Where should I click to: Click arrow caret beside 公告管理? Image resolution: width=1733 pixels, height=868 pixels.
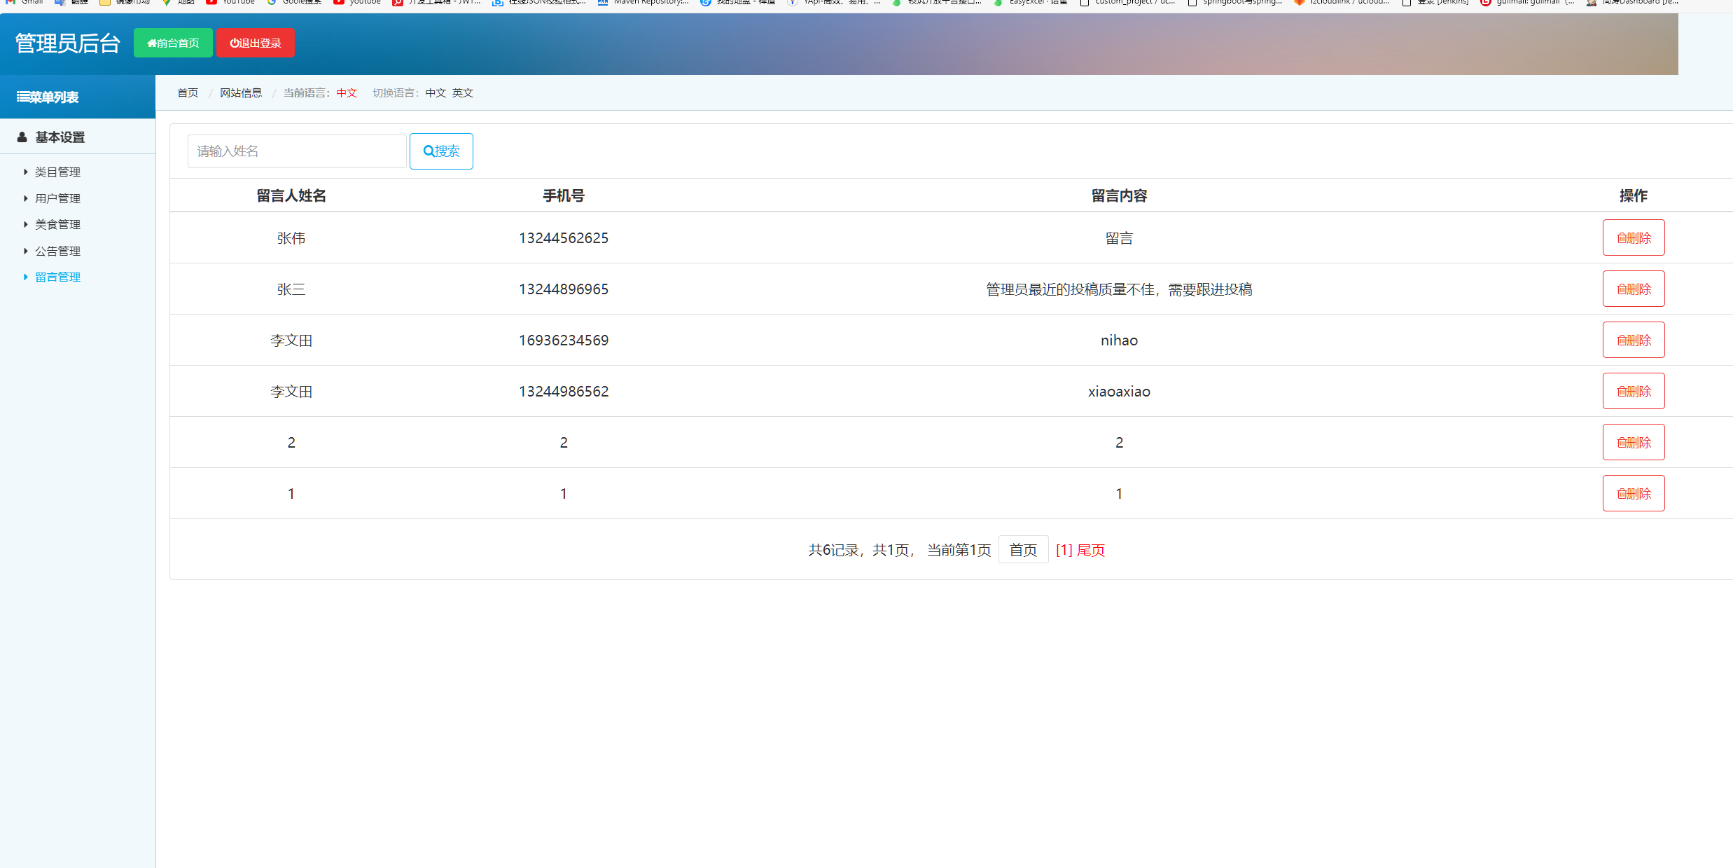pyautogui.click(x=26, y=251)
